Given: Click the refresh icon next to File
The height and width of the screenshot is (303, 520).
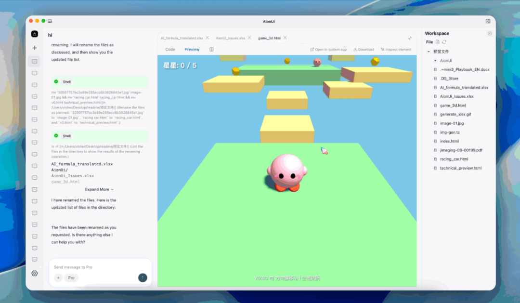Looking at the screenshot, I should [x=444, y=42].
